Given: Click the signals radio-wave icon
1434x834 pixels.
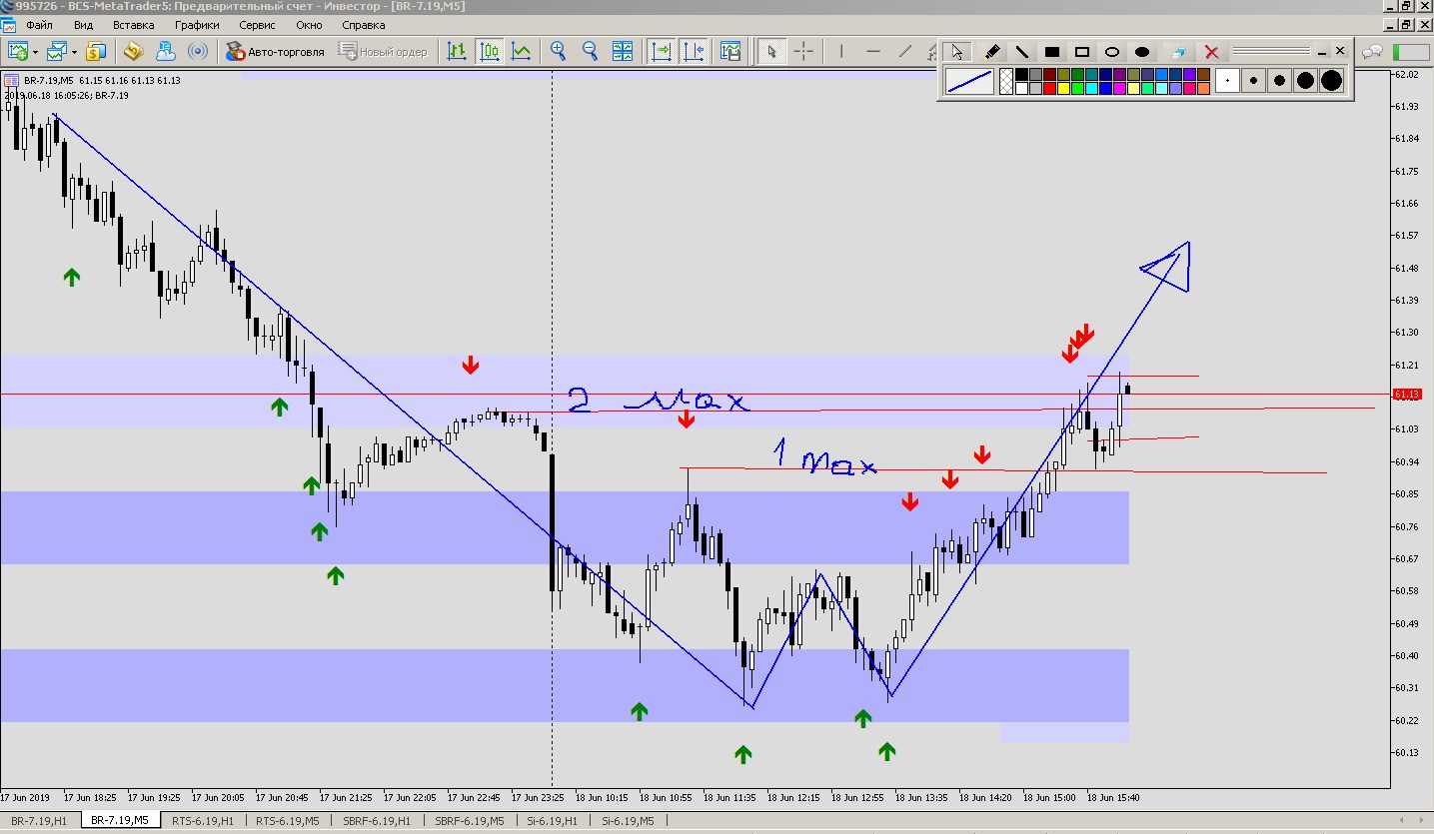Looking at the screenshot, I should pos(198,51).
